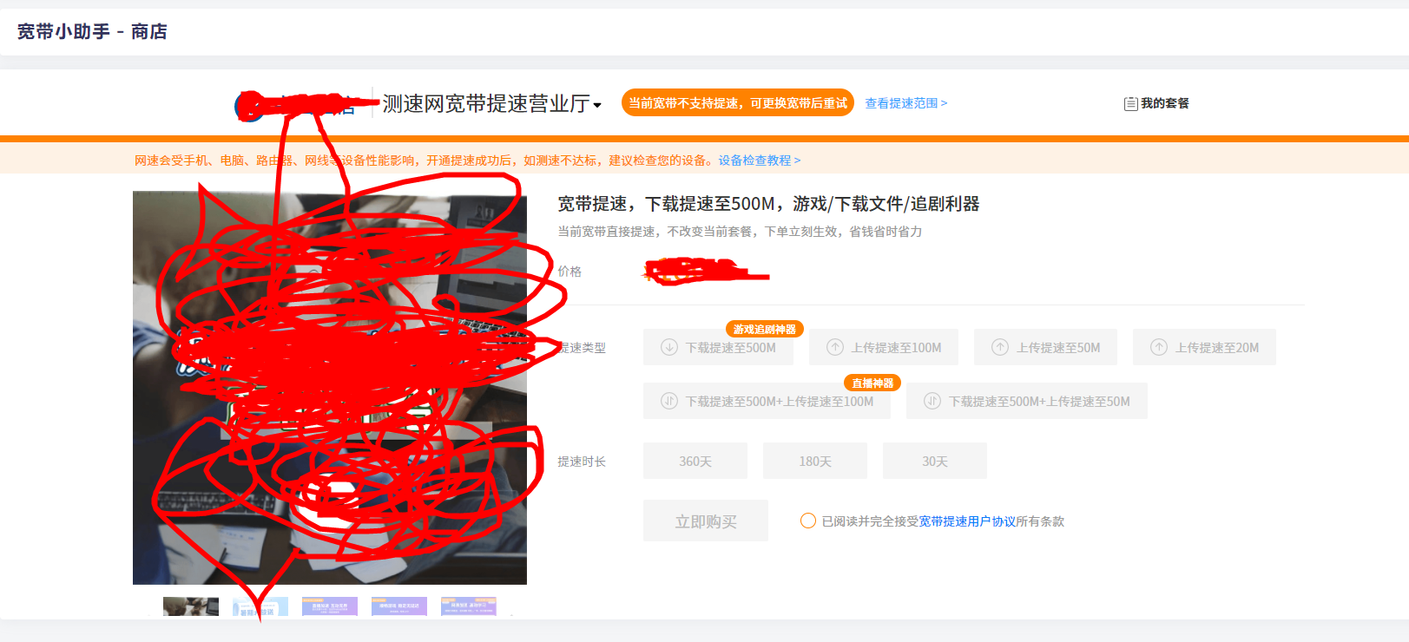Choose the 30天 duration
The image size is (1409, 642).
click(x=935, y=461)
